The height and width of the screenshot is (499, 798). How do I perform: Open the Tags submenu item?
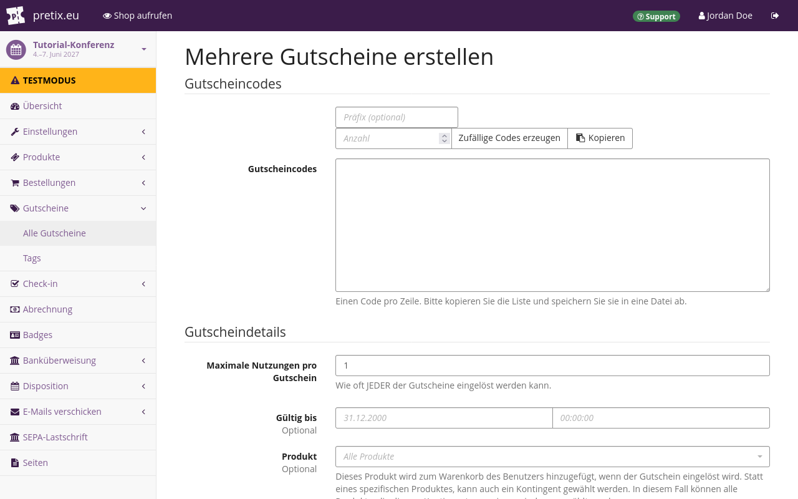[78, 258]
